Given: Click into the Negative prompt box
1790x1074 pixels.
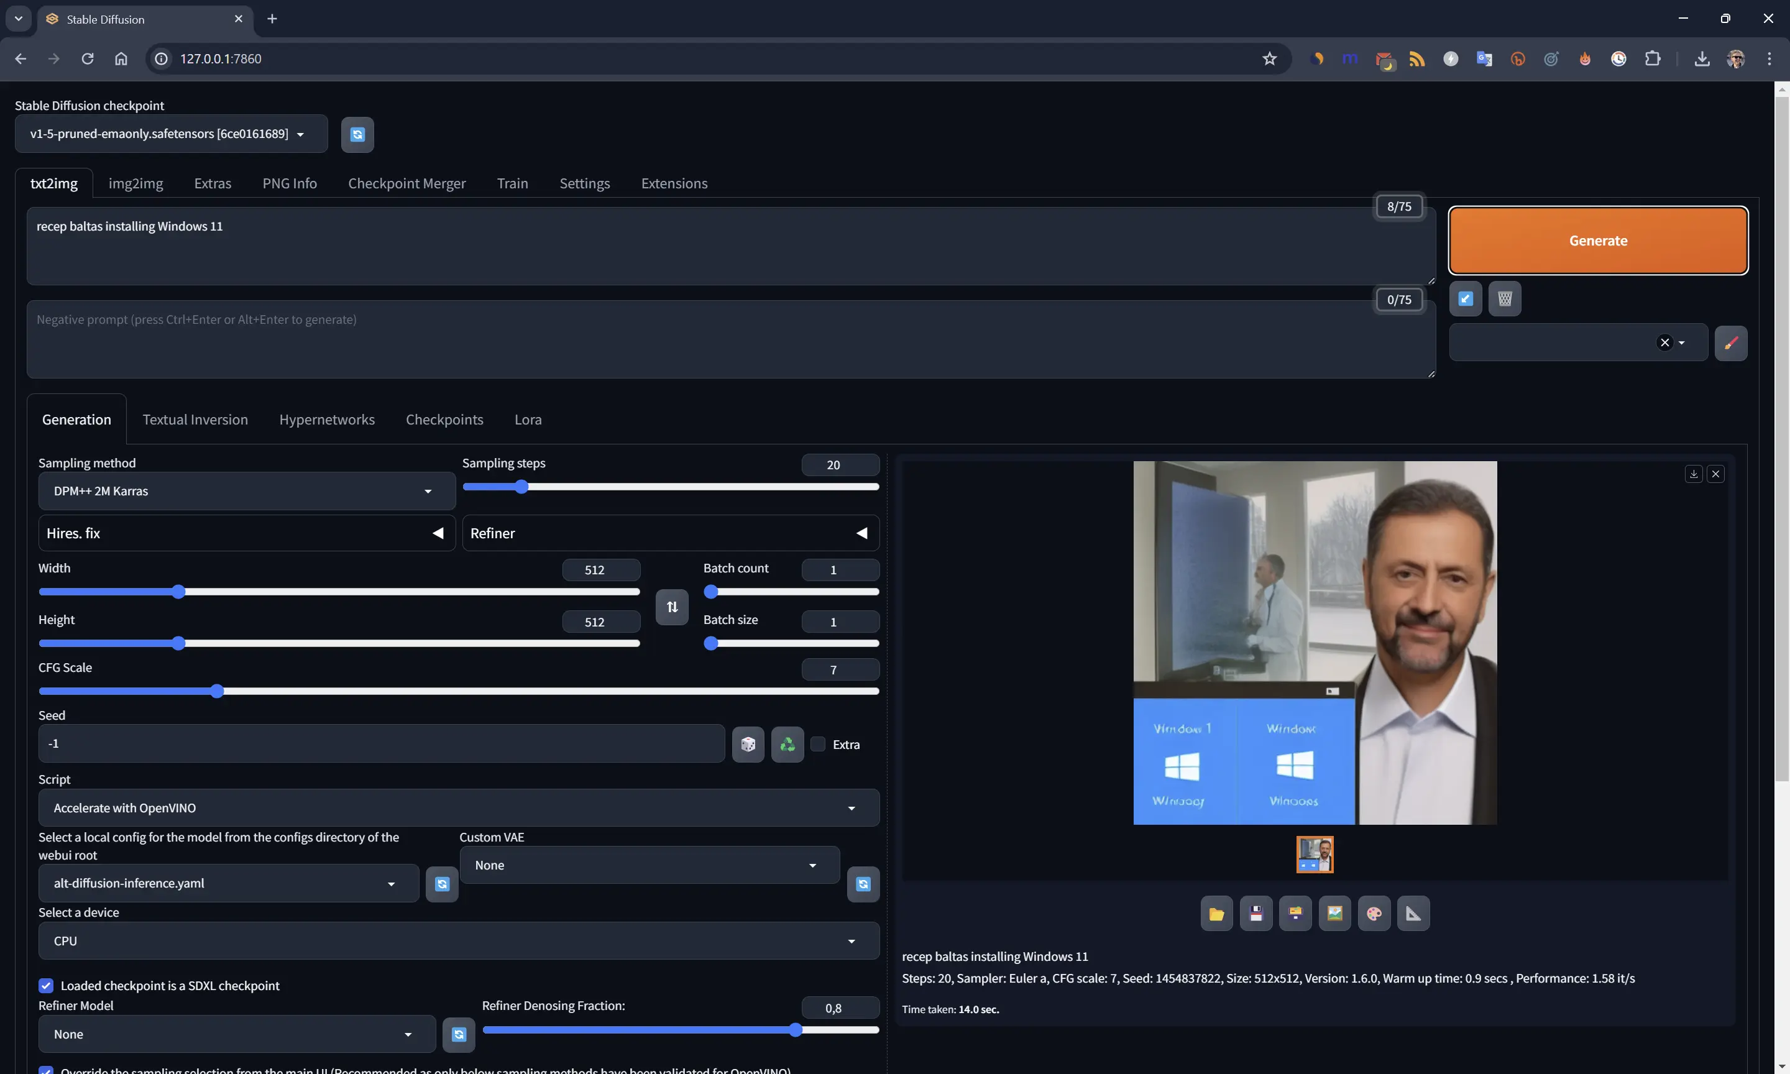Looking at the screenshot, I should pyautogui.click(x=731, y=340).
